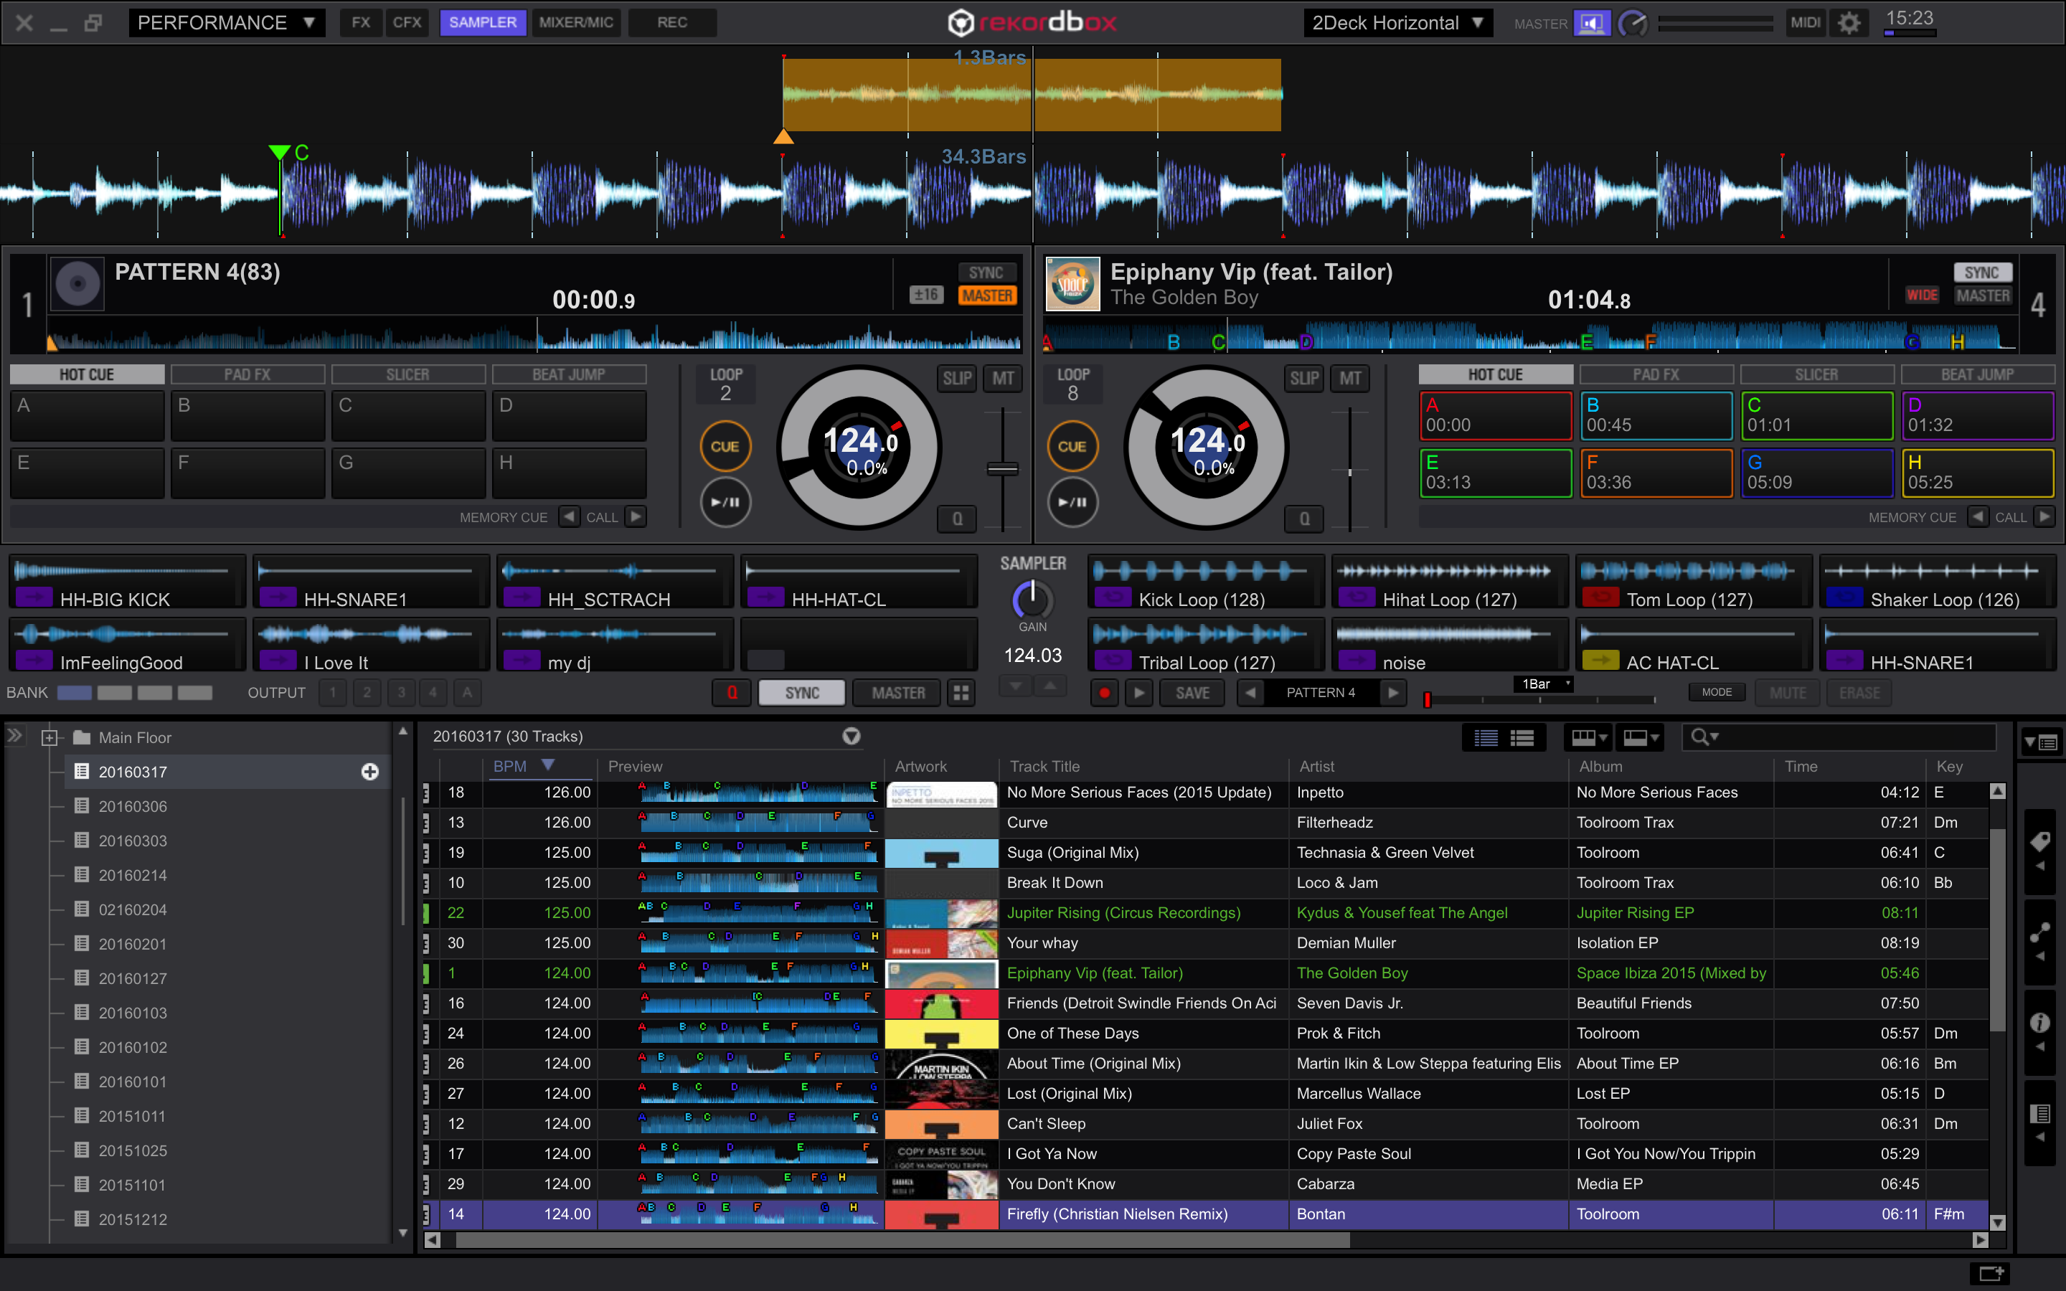Open the settings gear icon

click(x=1849, y=23)
